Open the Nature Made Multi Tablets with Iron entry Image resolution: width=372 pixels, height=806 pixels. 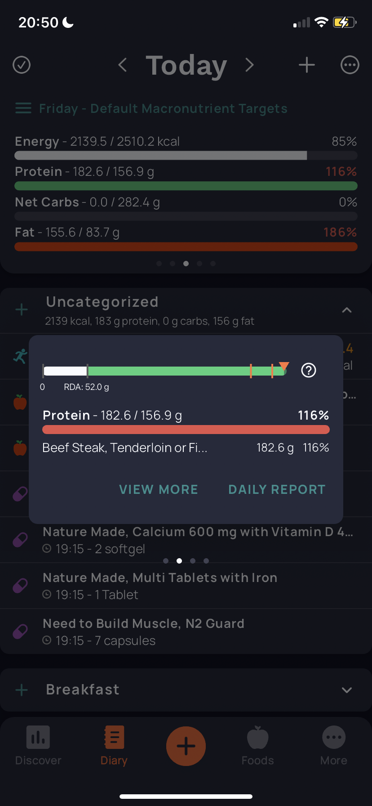click(x=186, y=586)
